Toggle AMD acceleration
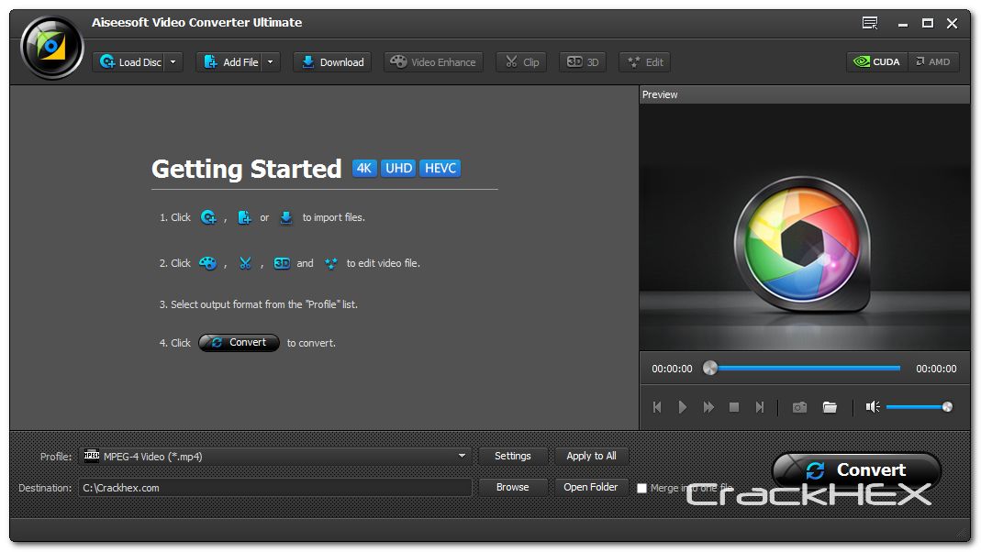981x552 pixels. [x=931, y=62]
